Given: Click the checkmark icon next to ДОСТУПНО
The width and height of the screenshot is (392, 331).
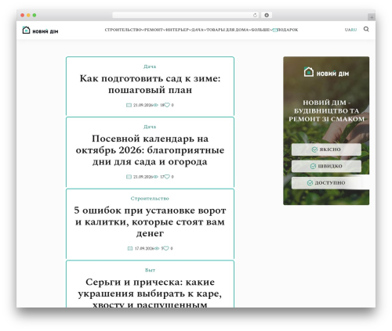Looking at the screenshot, I should tap(310, 183).
